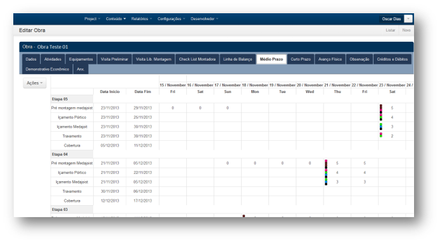The image size is (440, 243).
Task: Click colored marker in Pré montagem medajoist row, 23 November
Action: tap(380, 109)
